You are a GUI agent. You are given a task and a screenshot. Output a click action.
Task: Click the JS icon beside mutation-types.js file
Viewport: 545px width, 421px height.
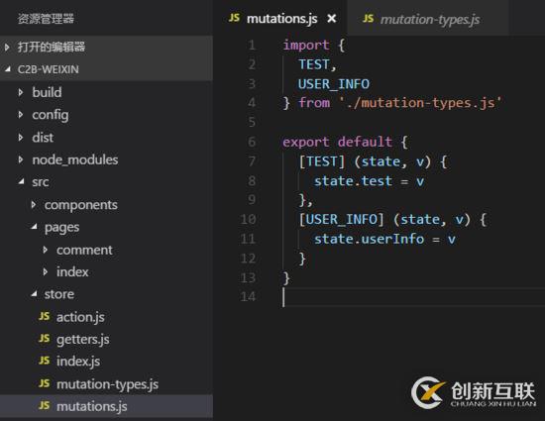point(45,383)
